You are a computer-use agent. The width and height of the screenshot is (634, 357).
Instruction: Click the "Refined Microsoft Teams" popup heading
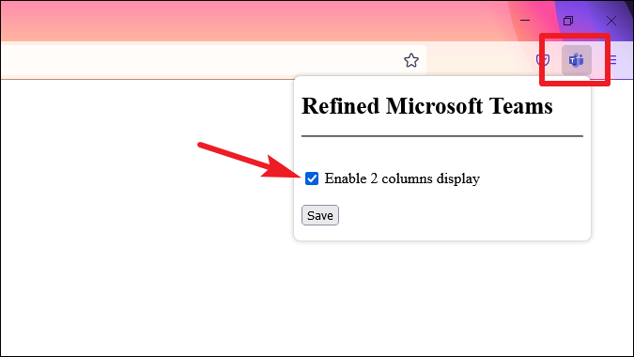click(427, 106)
